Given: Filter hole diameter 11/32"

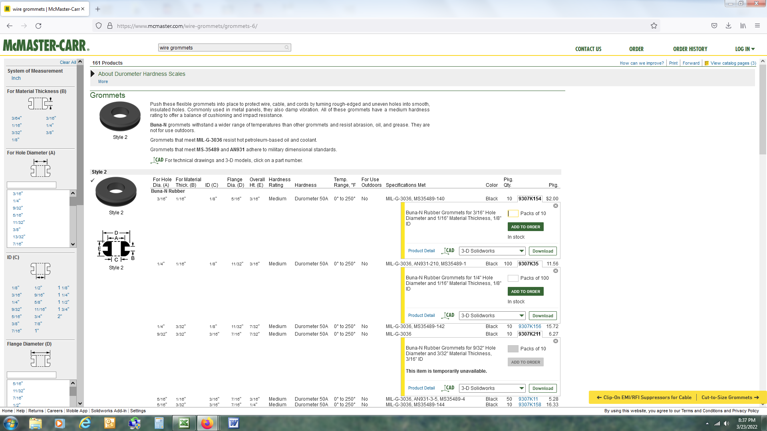Looking at the screenshot, I should [19, 222].
